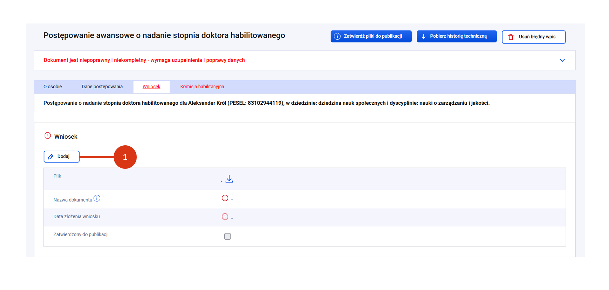Image resolution: width=609 pixels, height=290 pixels.
Task: Expand the document error details chevron
Action: 562,60
